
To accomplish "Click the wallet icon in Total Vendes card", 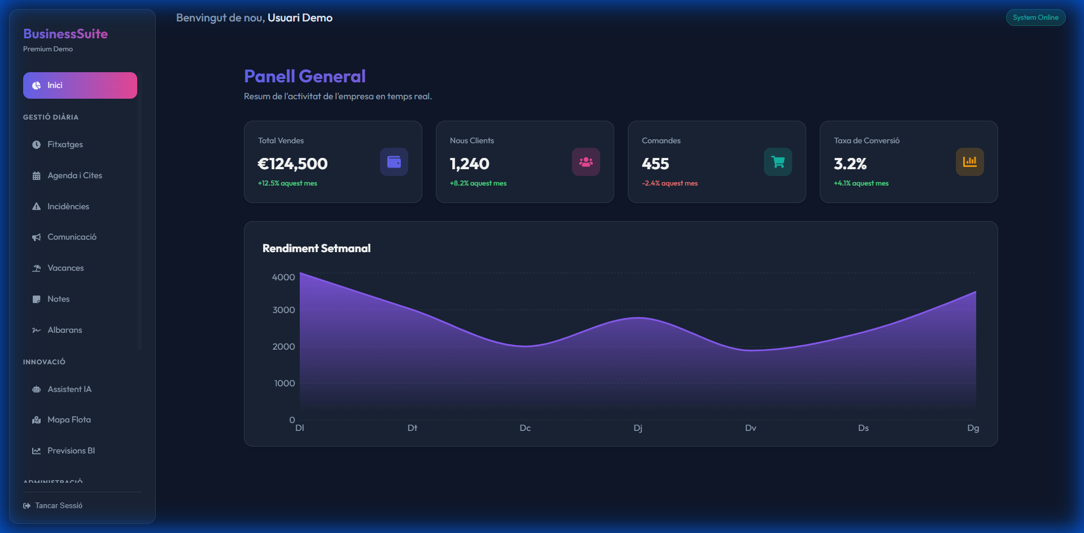I will tap(394, 162).
